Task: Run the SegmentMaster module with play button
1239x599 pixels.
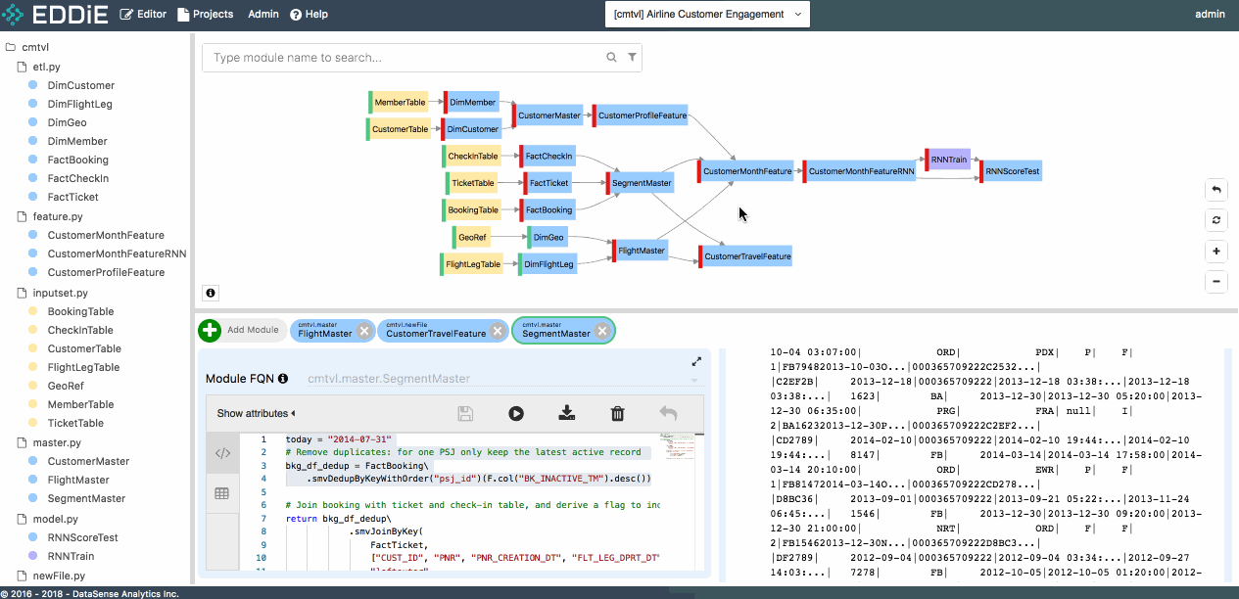Action: (516, 413)
